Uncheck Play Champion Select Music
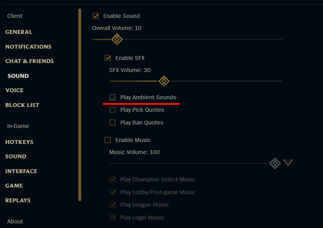323x228 pixels. coord(113,180)
